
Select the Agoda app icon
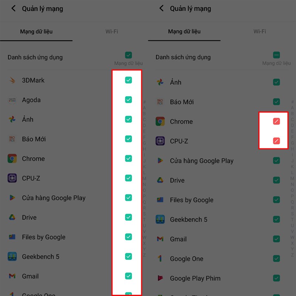coord(12,100)
